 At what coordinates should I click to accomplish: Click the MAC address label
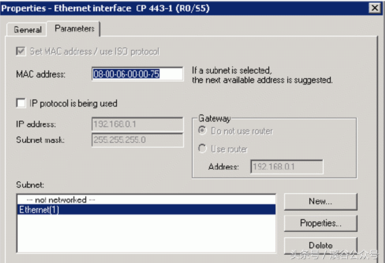point(40,75)
